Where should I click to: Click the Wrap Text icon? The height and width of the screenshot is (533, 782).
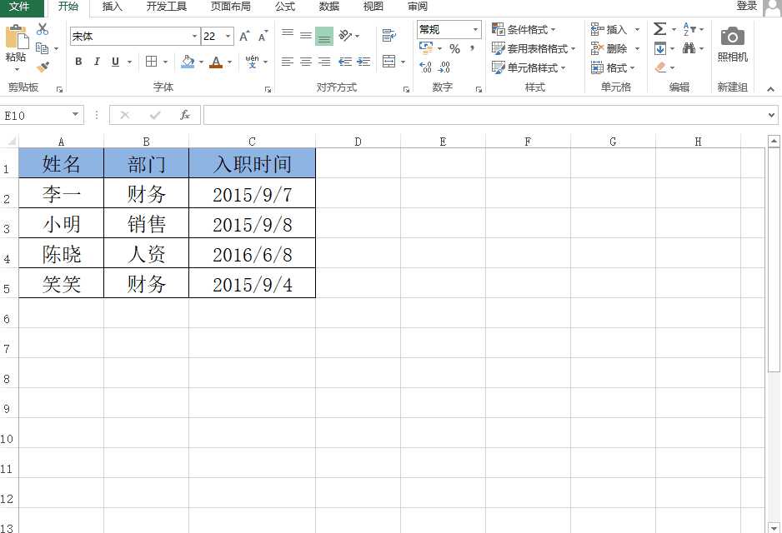pos(389,35)
